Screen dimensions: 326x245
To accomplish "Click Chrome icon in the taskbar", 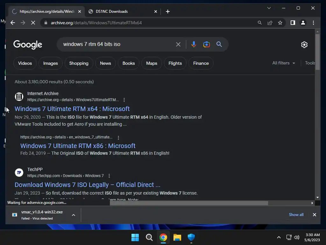I will pos(163,237).
